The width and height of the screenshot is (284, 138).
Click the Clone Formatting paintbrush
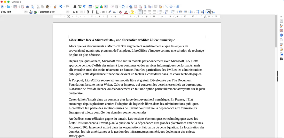point(55,7)
